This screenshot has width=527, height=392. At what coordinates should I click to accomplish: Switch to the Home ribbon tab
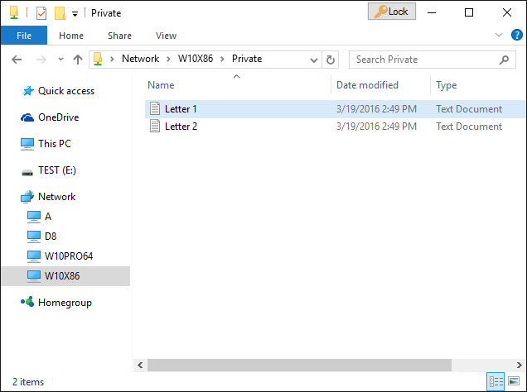(71, 36)
